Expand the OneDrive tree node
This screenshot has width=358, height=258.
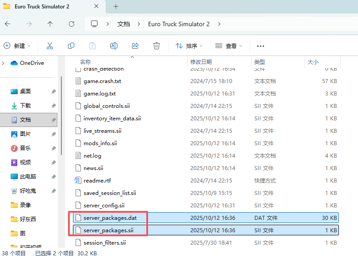(4, 63)
